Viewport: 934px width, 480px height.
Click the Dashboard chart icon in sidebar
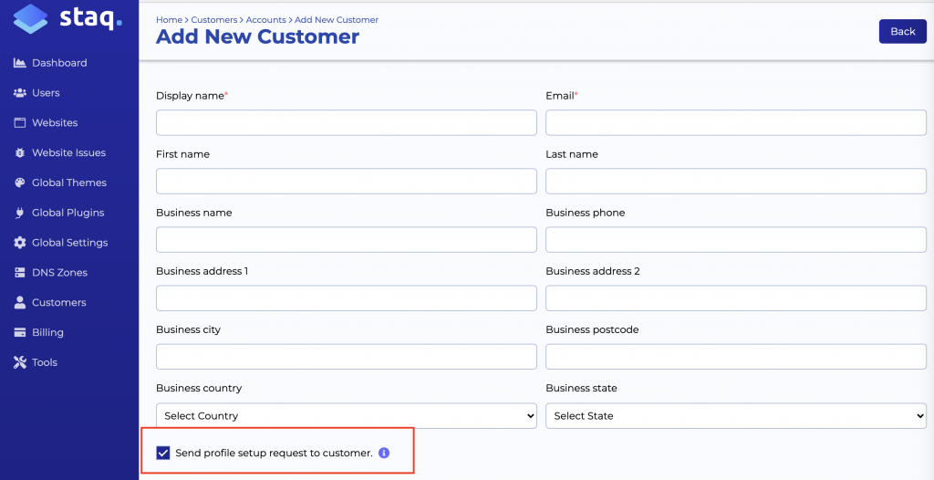tap(20, 63)
